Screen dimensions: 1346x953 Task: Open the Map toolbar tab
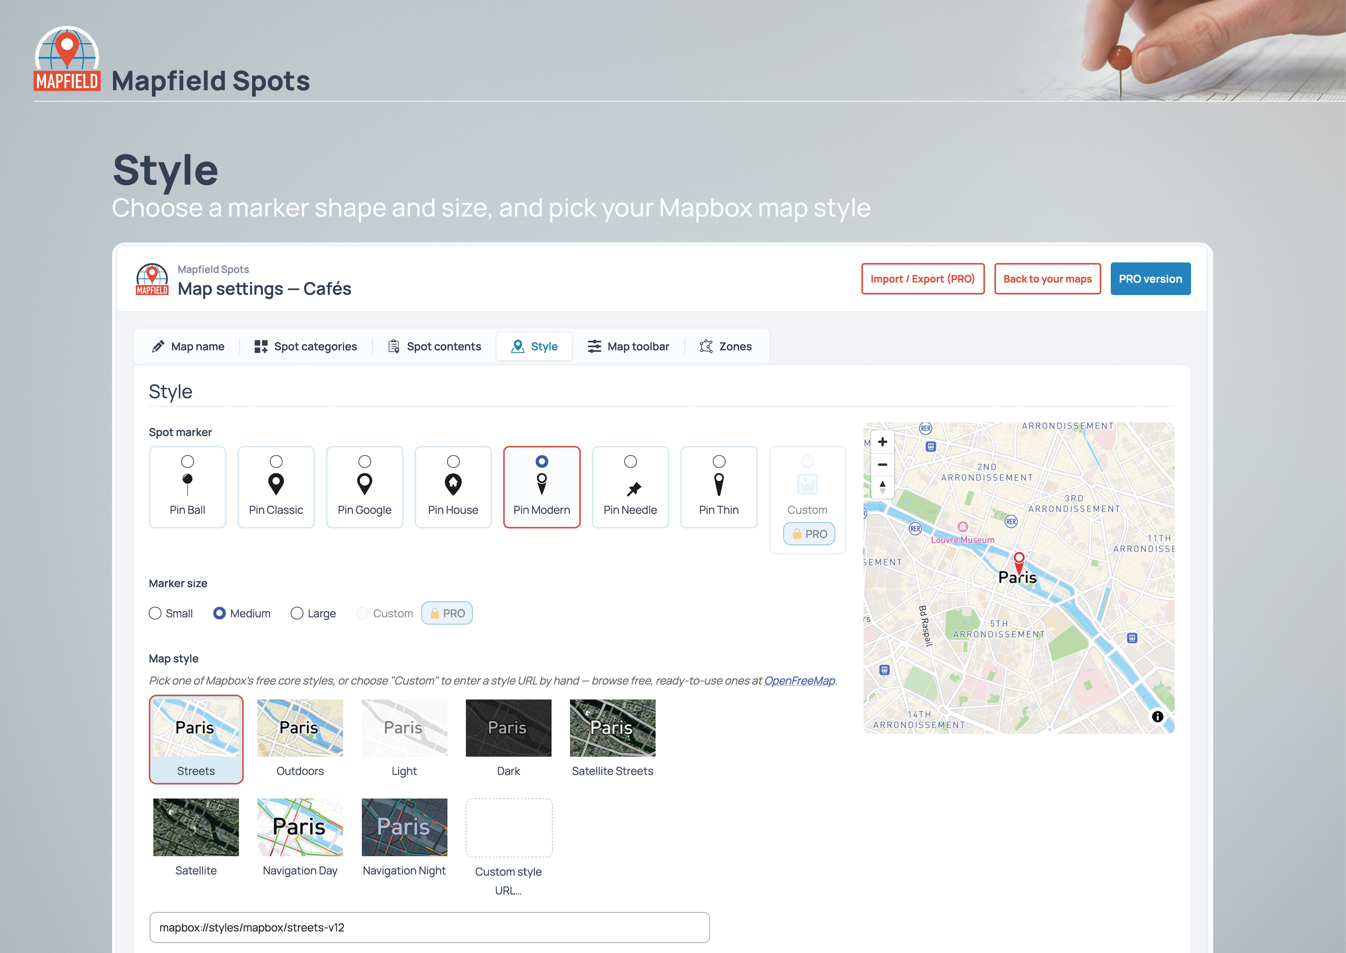628,346
